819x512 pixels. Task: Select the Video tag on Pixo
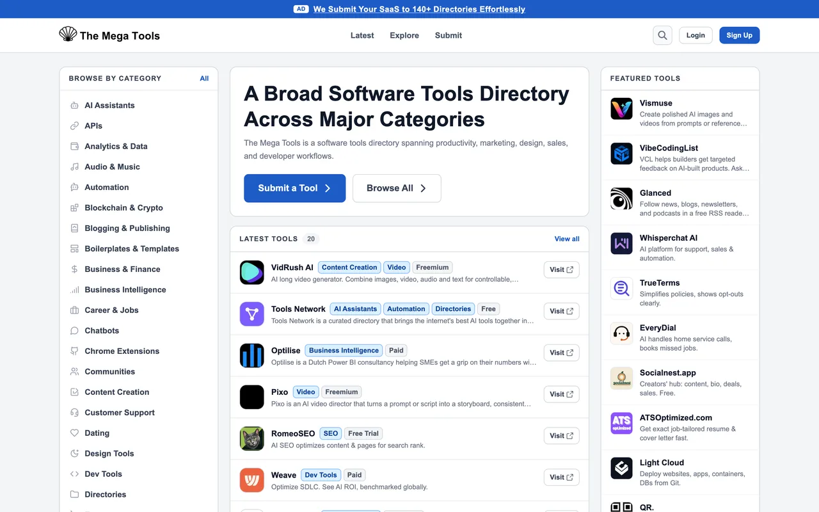[306, 392]
